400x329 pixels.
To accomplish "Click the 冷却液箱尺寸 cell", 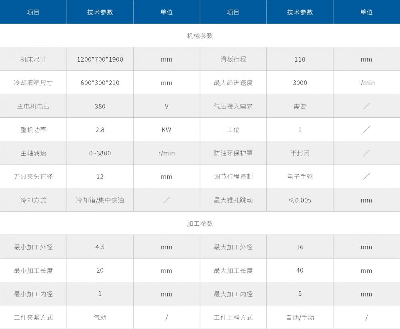I will (33, 83).
